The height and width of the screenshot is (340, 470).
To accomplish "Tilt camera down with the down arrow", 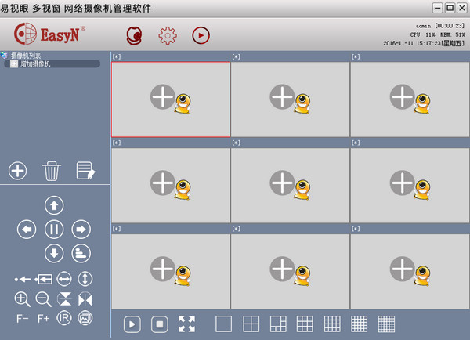I will click(x=53, y=252).
